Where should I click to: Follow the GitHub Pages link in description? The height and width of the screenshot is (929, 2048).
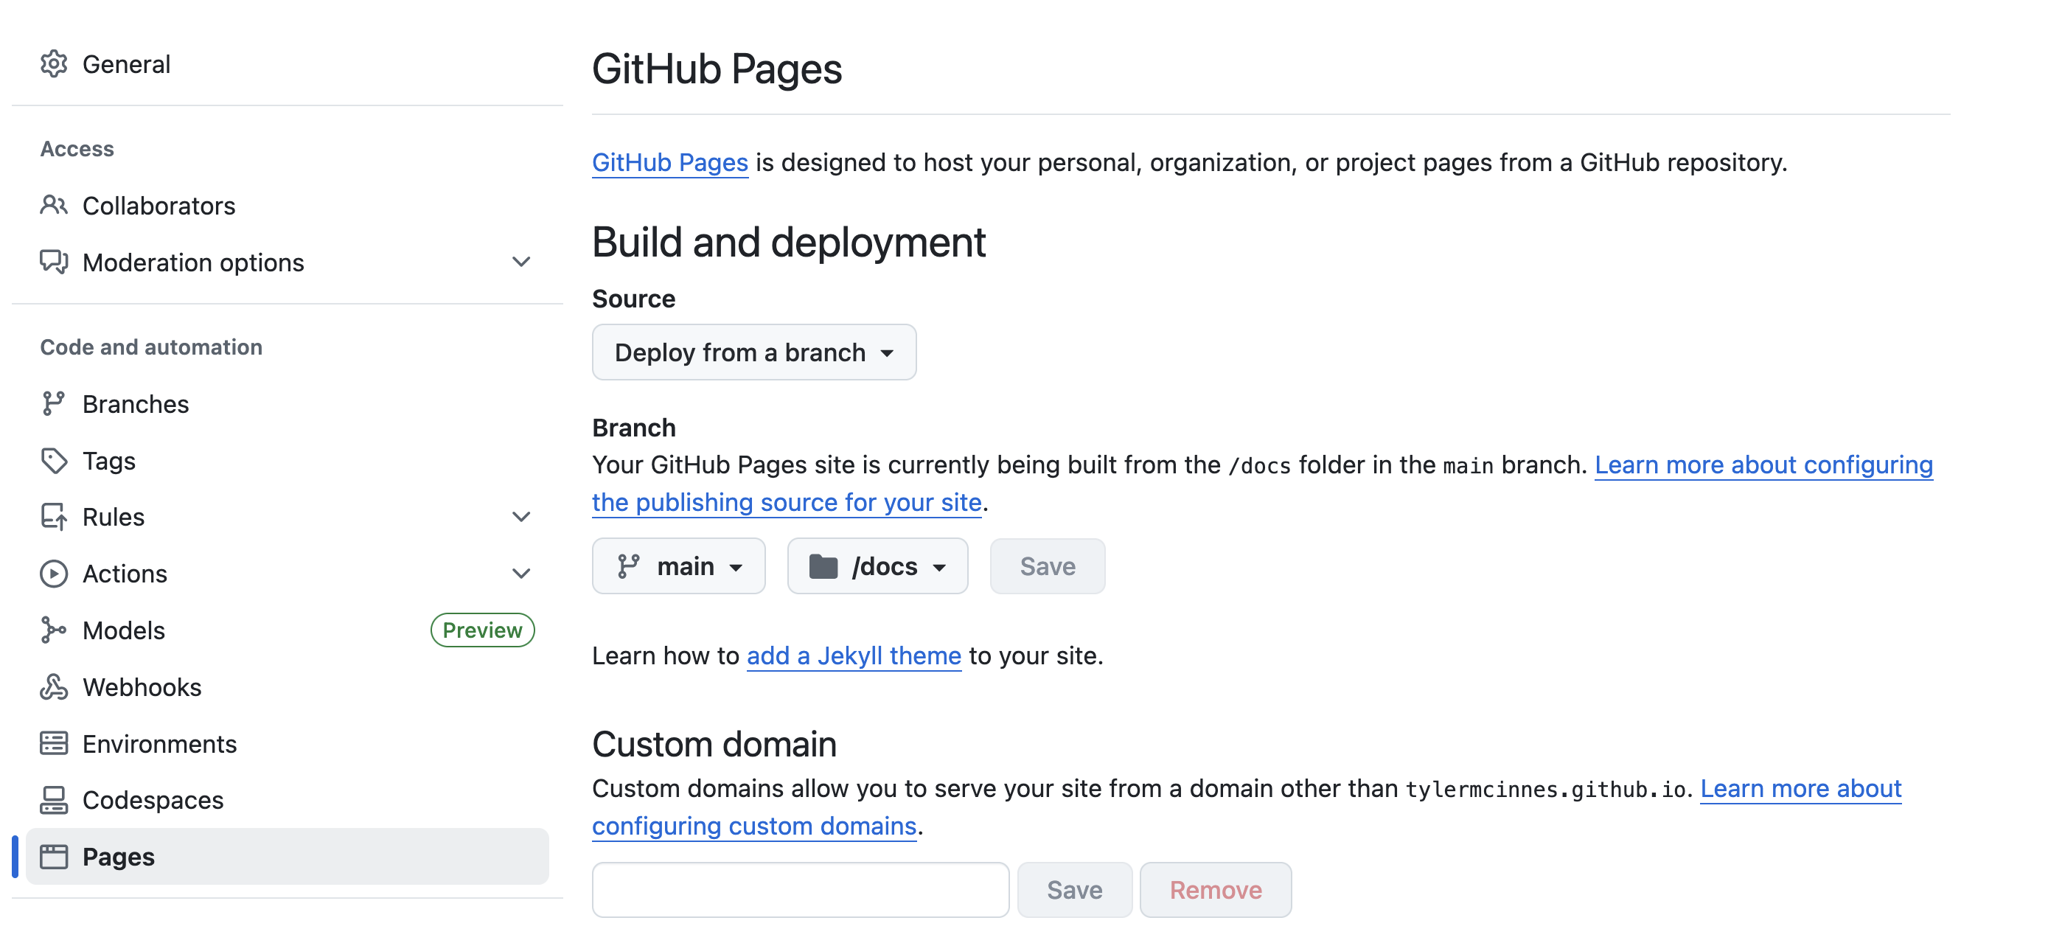click(x=669, y=162)
